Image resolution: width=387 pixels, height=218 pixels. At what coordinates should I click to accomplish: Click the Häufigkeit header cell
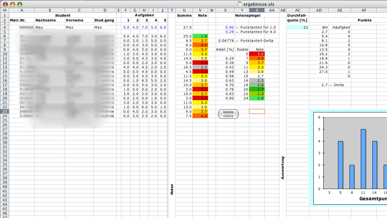pyautogui.click(x=339, y=27)
